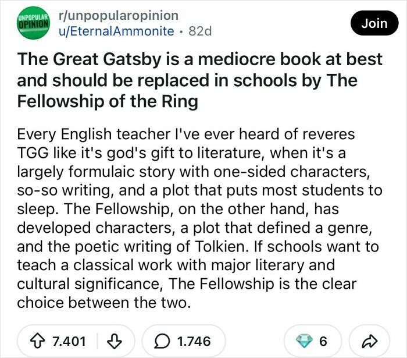
Task: Downvote the Great Gatsby post
Action: [115, 341]
